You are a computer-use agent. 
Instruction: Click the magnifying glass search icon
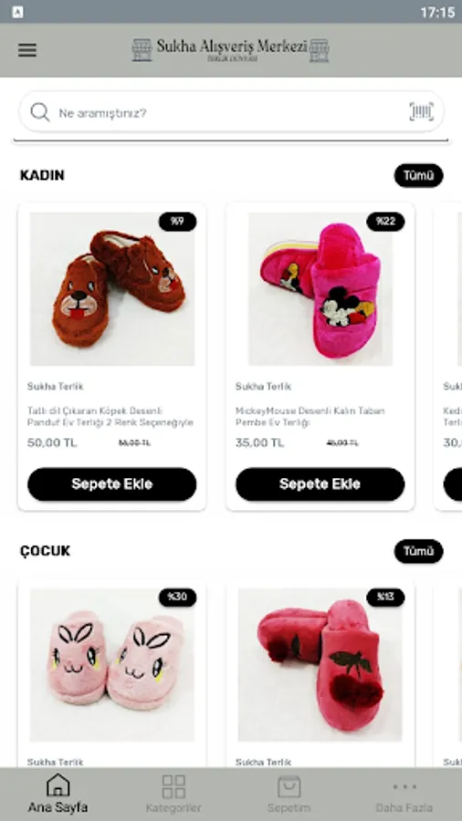pos(40,112)
